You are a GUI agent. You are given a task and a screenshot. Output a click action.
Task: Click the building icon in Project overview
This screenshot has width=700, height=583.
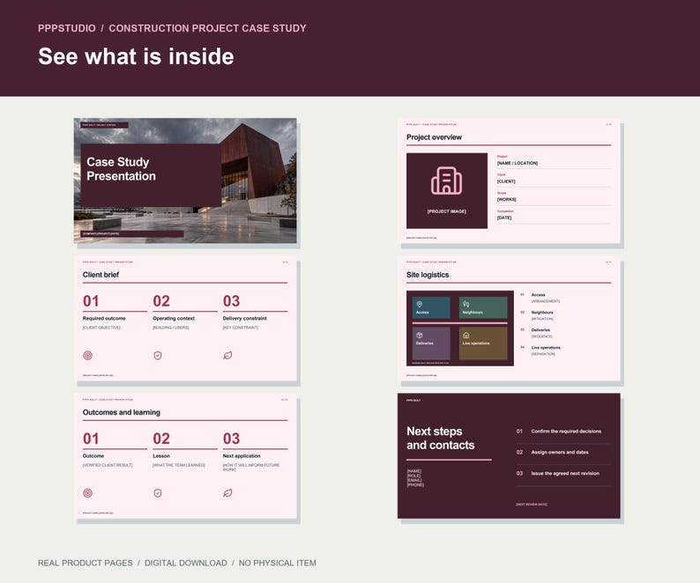pos(446,181)
